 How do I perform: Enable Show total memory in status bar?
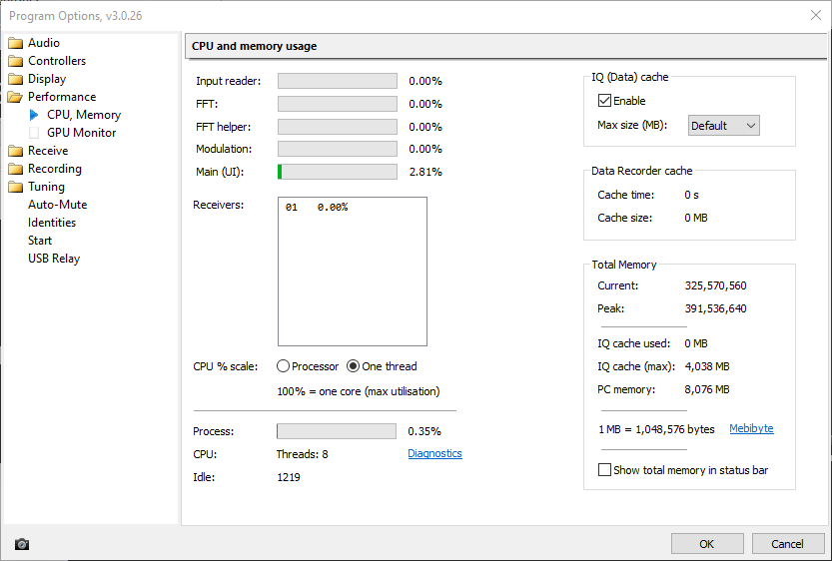(604, 470)
